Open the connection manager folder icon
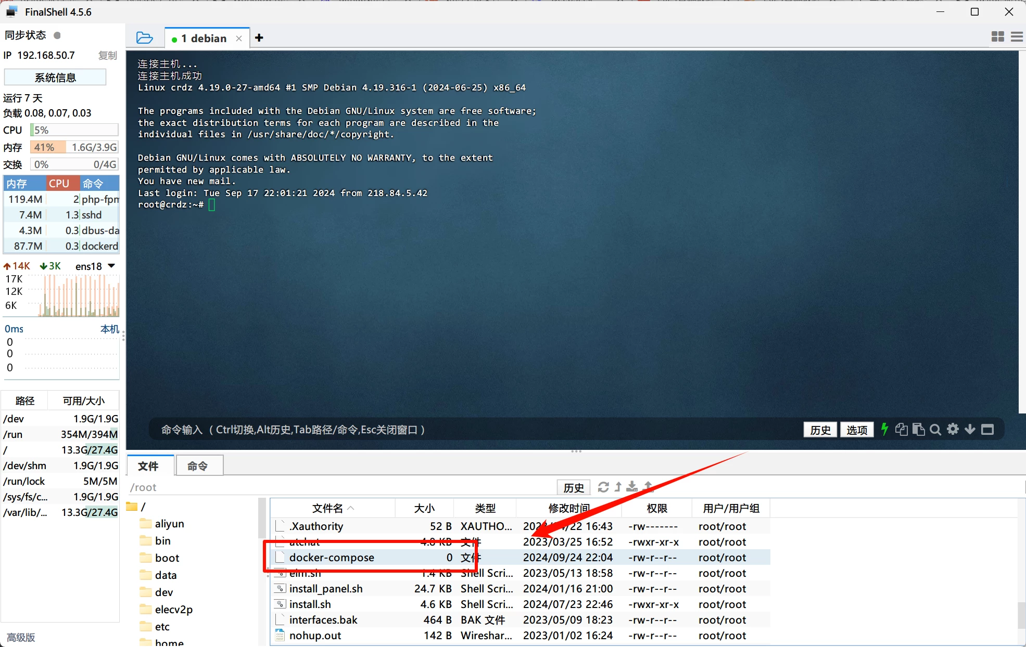 [x=144, y=38]
